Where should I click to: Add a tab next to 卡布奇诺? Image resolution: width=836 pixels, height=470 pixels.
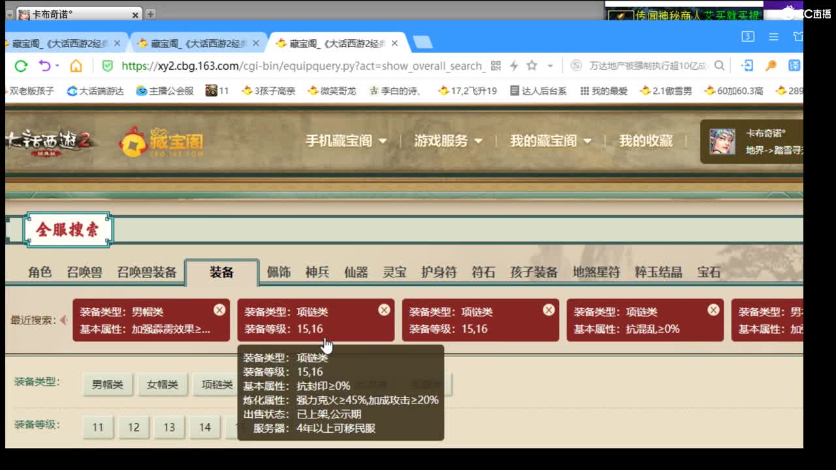click(150, 14)
